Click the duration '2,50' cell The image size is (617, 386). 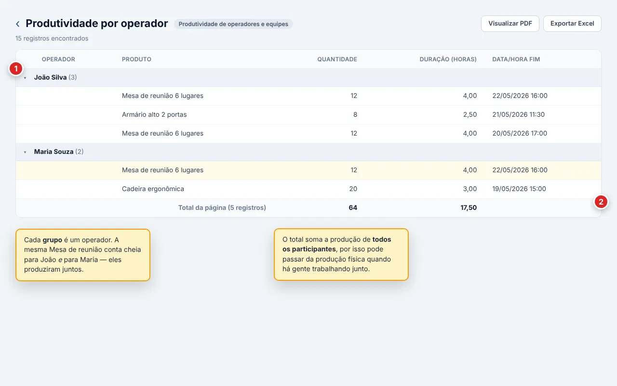click(x=470, y=114)
